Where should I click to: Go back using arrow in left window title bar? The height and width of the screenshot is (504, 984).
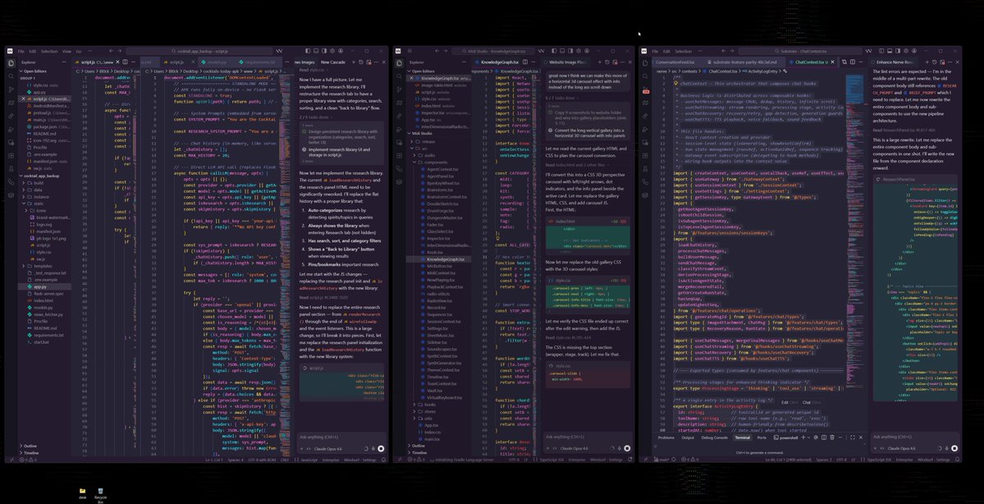point(111,51)
